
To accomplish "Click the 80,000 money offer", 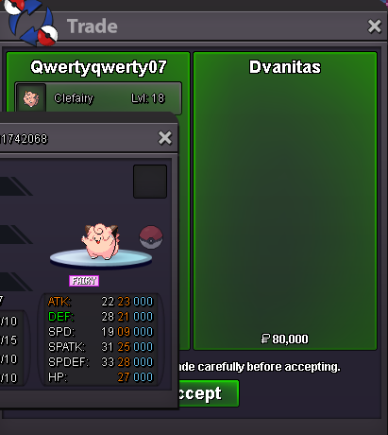I will [285, 339].
